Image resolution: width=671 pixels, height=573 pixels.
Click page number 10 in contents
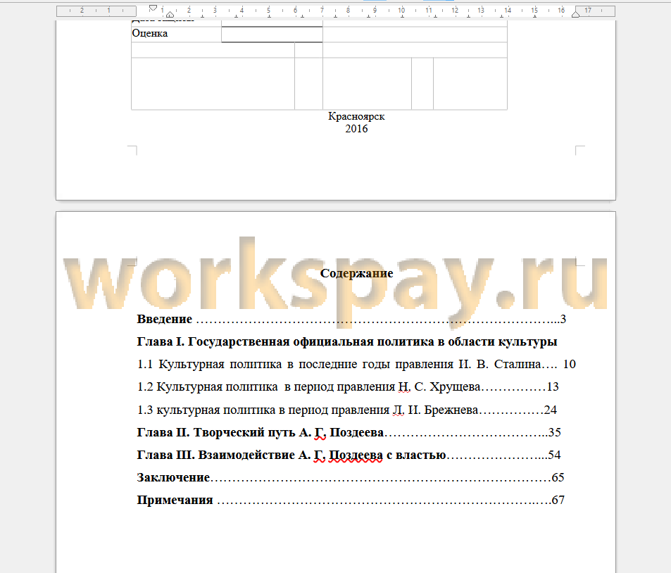tap(570, 365)
